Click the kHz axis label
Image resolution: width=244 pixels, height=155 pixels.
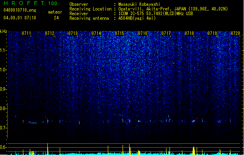point(3,31)
